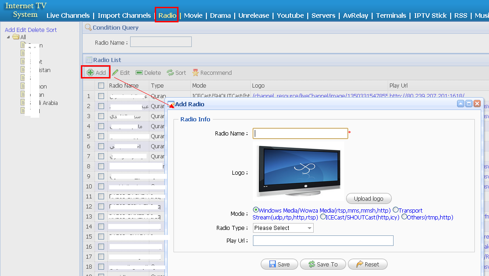Check the select-all checkbox in table header

pyautogui.click(x=101, y=85)
